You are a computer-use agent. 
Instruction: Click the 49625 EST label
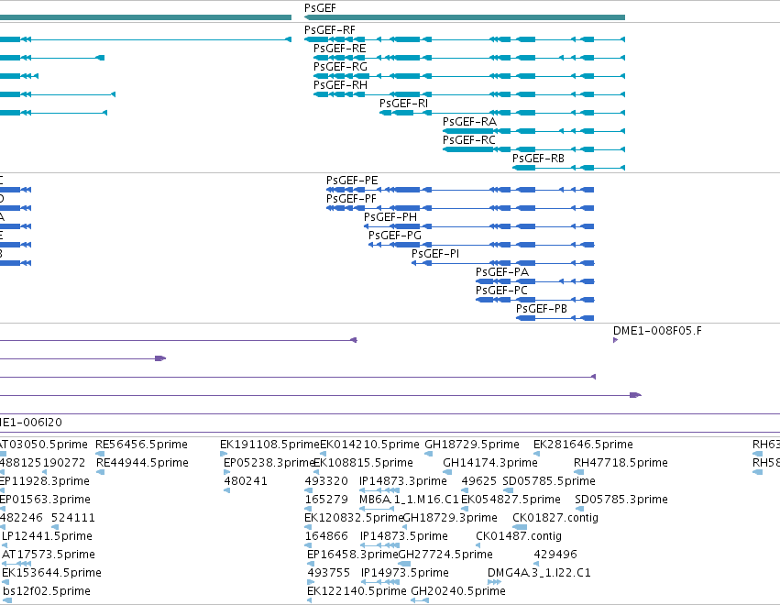(x=479, y=481)
